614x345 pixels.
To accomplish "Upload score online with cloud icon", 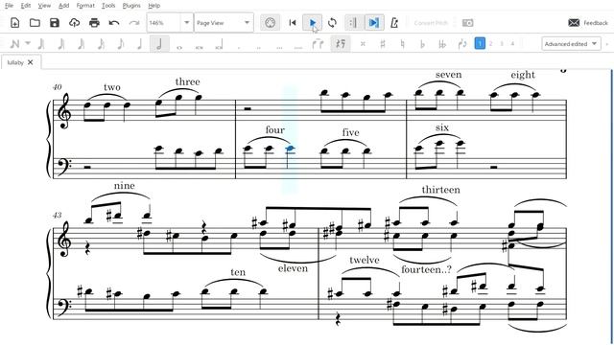I will 75,23.
